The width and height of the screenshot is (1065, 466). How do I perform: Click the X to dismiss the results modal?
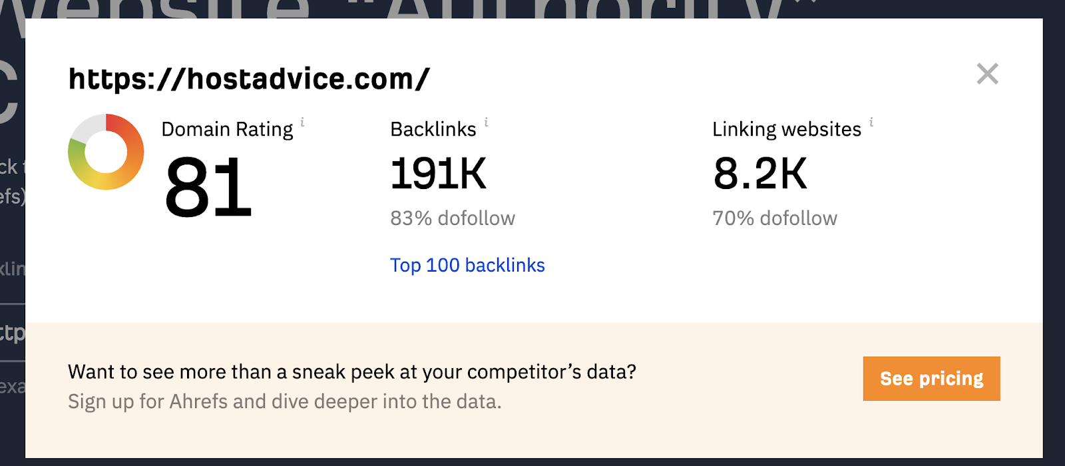pyautogui.click(x=987, y=74)
